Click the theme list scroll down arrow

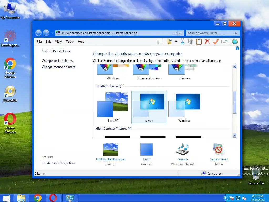[x=235, y=135]
